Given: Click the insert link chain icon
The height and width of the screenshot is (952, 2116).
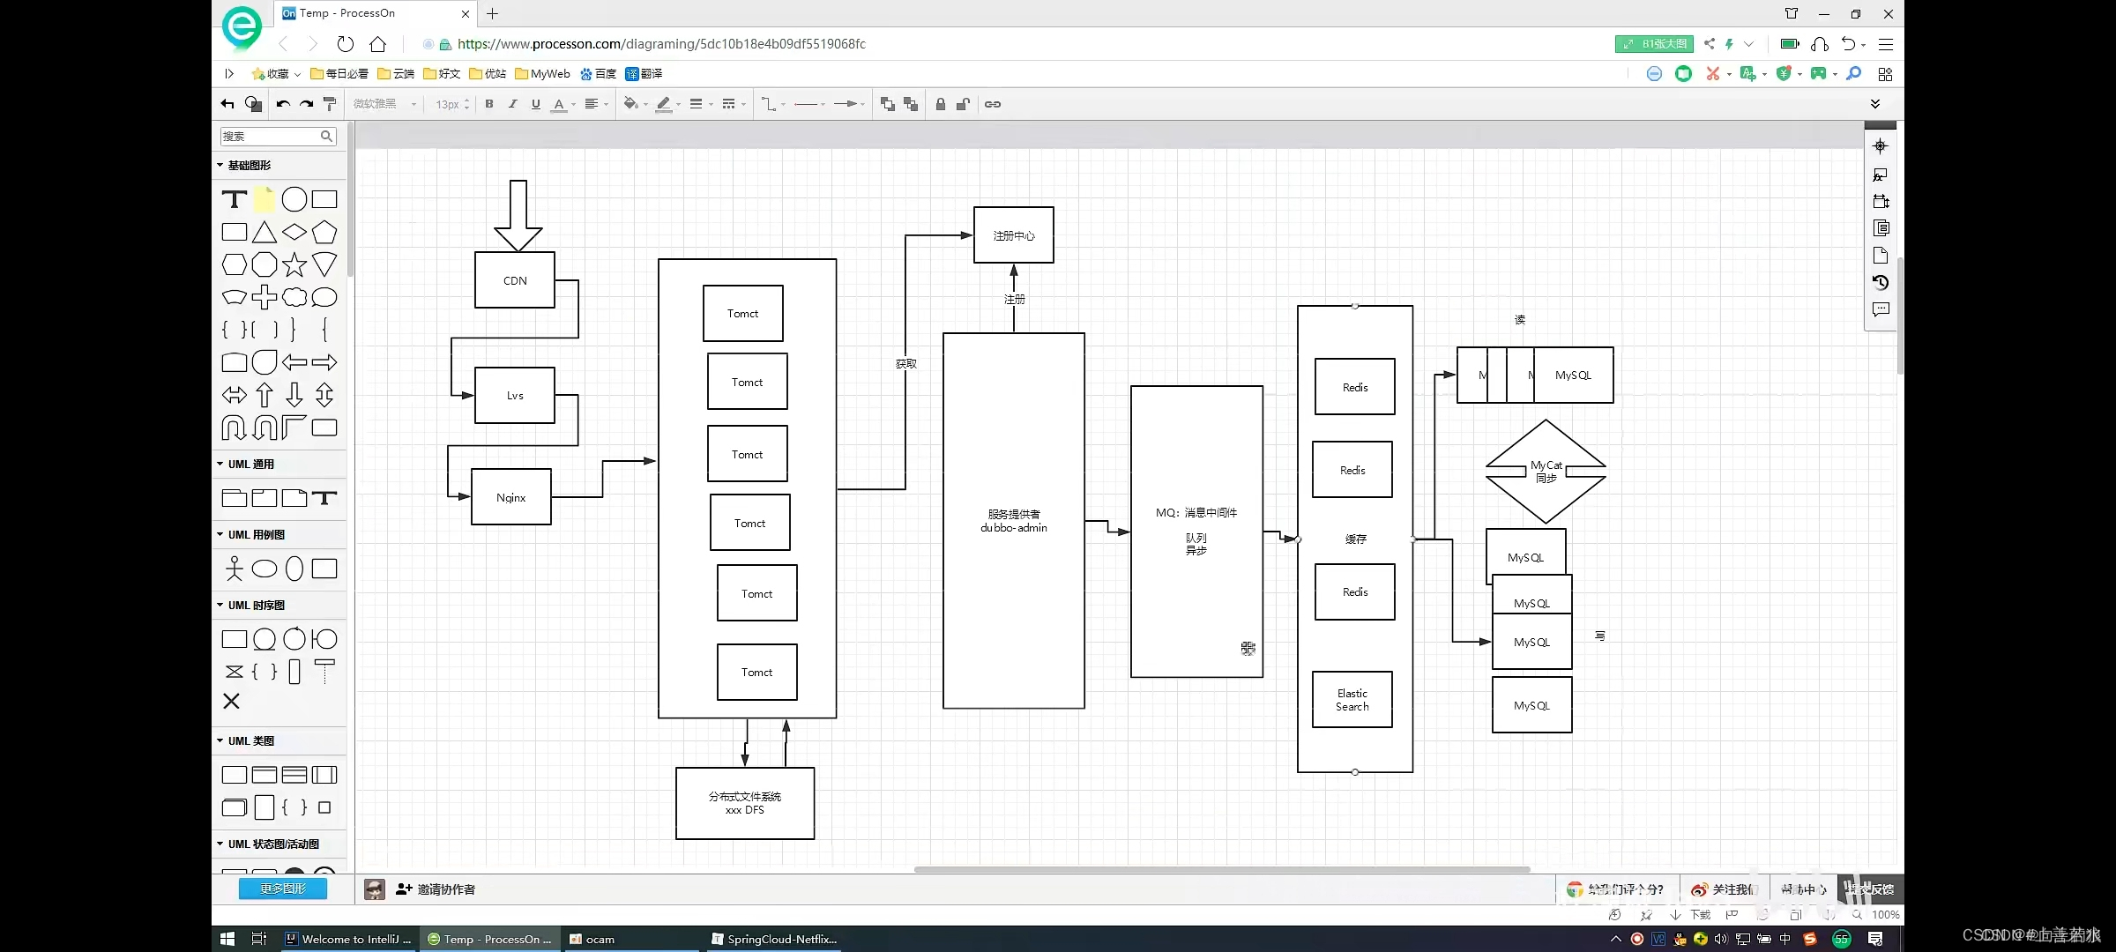Looking at the screenshot, I should (x=993, y=104).
